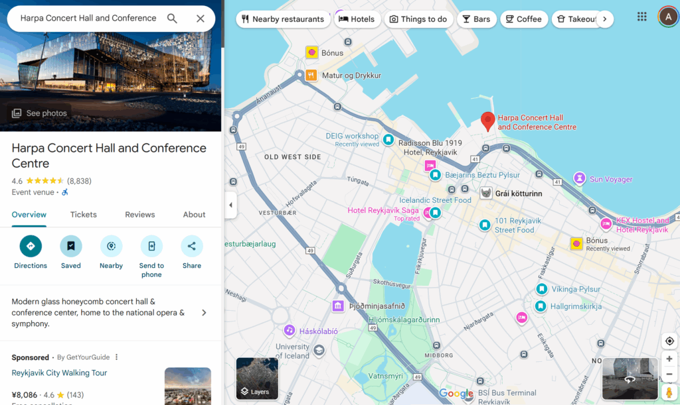Screen dimensions: 680x405
Task: Click the Harpa Concert Hall red pin
Action: click(488, 121)
